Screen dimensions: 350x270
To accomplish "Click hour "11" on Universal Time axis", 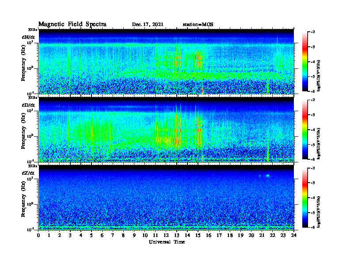I will pyautogui.click(x=156, y=235).
